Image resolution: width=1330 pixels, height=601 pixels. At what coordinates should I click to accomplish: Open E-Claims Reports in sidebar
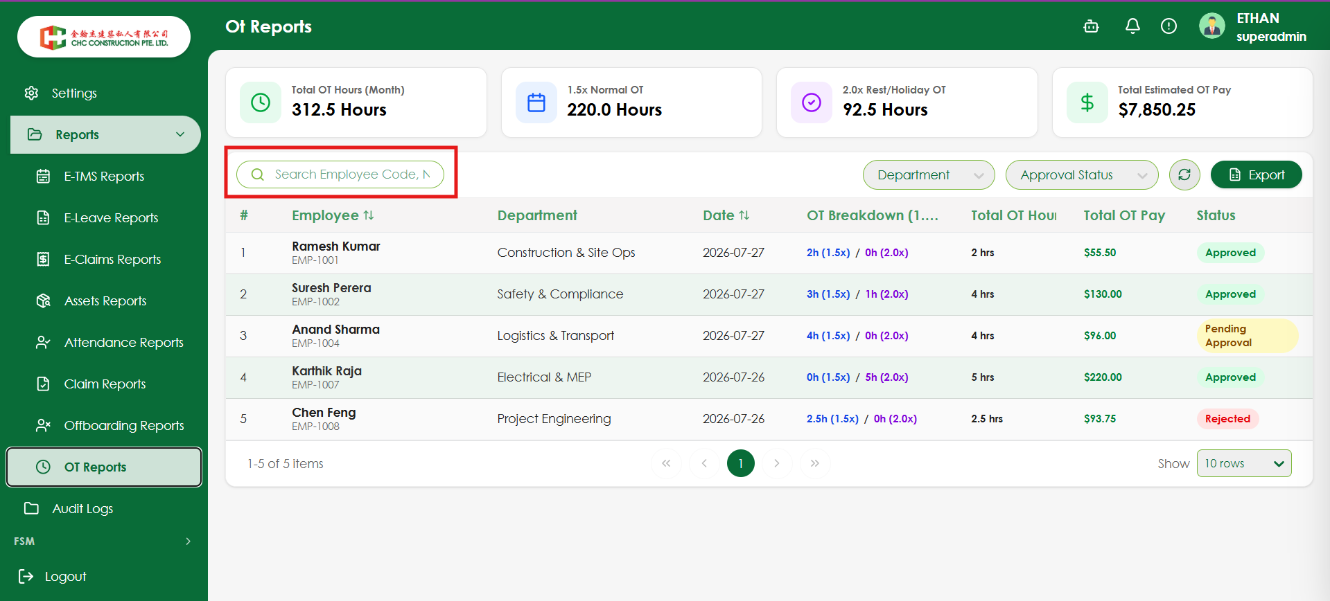tap(104, 259)
